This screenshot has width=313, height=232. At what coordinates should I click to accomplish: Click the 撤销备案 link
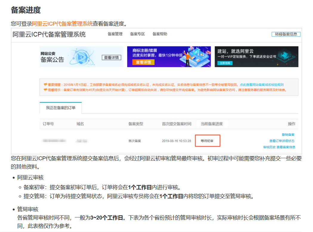(x=288, y=135)
